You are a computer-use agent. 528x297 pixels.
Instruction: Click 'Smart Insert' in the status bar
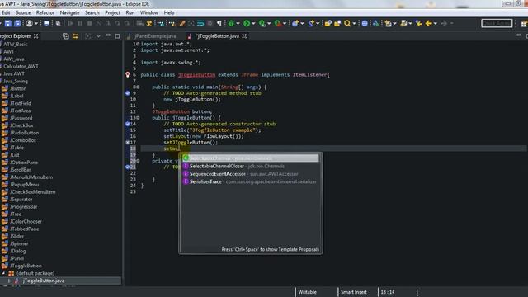(x=354, y=292)
